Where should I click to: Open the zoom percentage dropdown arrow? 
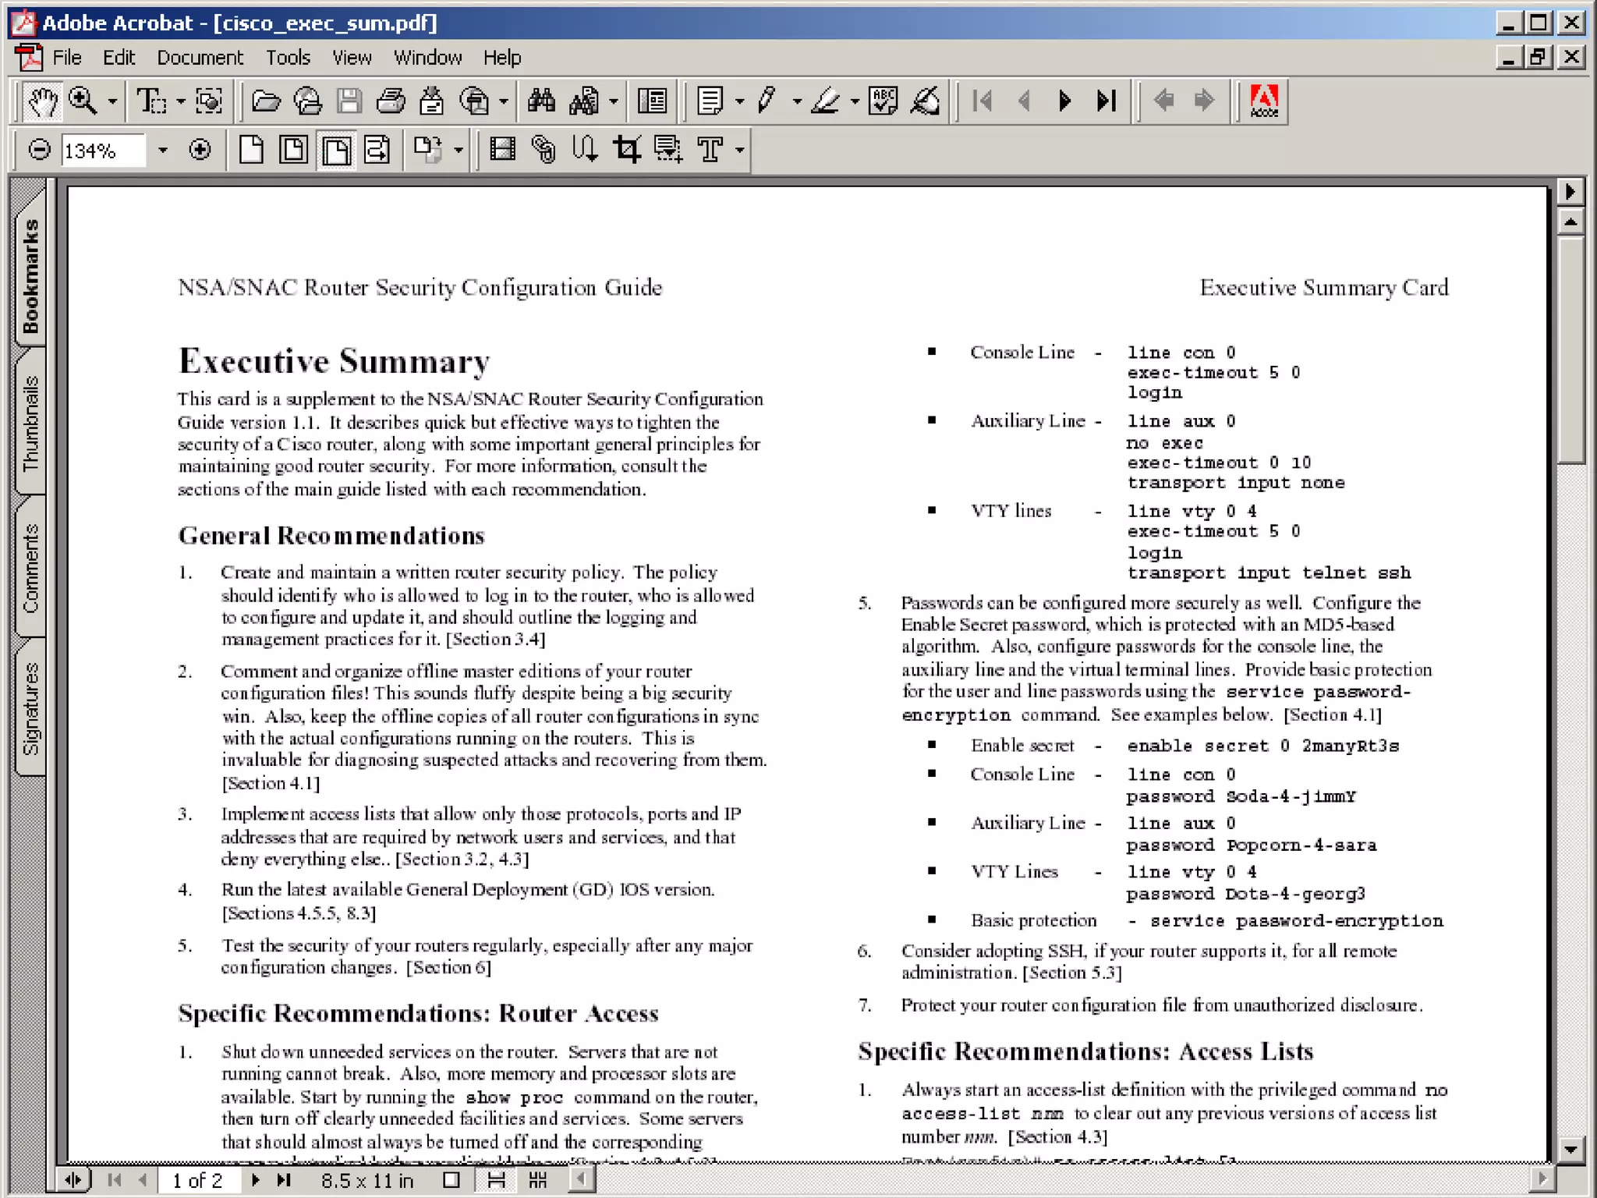(162, 150)
